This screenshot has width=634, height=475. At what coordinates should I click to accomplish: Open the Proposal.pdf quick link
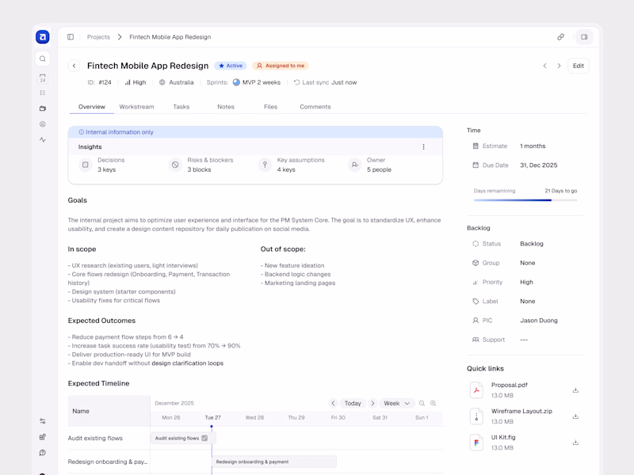pyautogui.click(x=509, y=386)
